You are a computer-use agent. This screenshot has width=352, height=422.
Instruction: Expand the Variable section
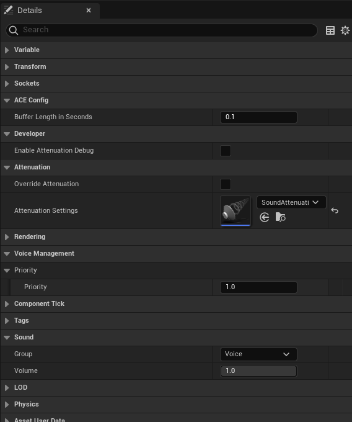pyautogui.click(x=7, y=50)
